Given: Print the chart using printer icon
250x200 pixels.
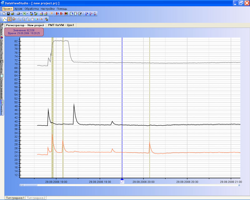Looking at the screenshot, I should tap(18, 14).
